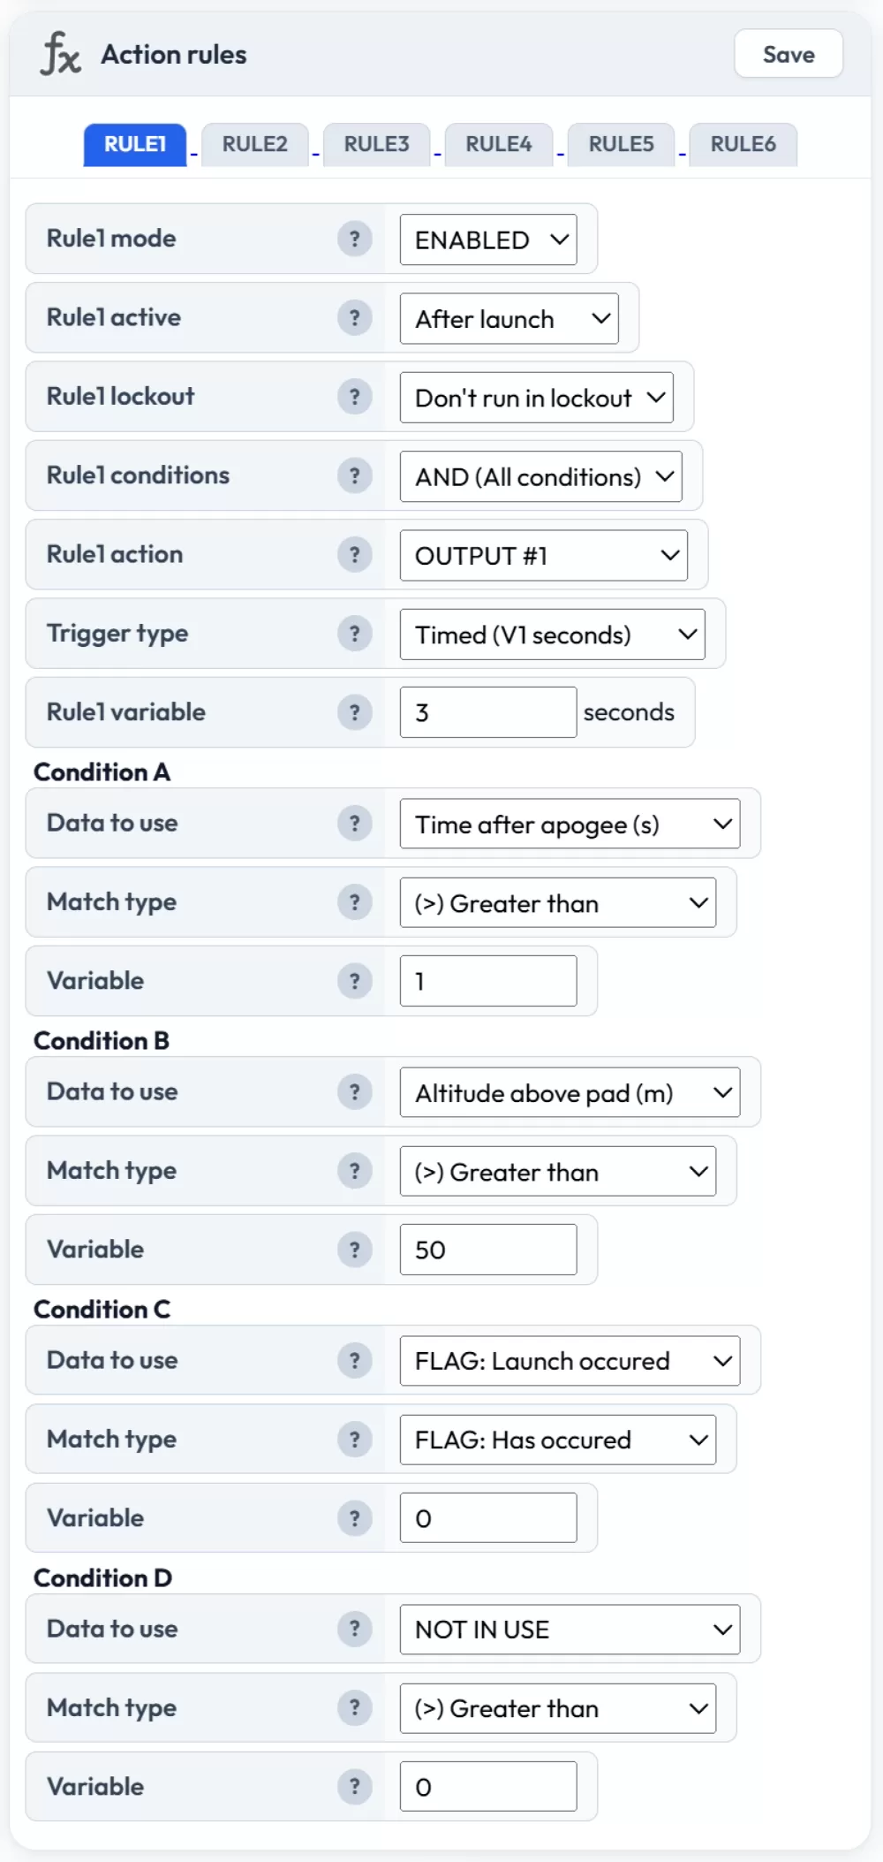
Task: Expand the Rule1 action OUTPUT #1 dropdown
Action: (x=543, y=556)
